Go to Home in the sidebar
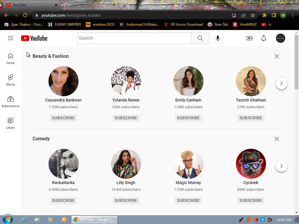The width and height of the screenshot is (299, 224). click(11, 58)
